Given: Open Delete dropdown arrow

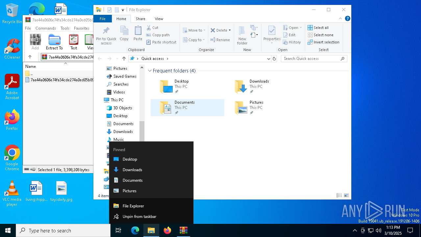Looking at the screenshot, I should (230, 30).
